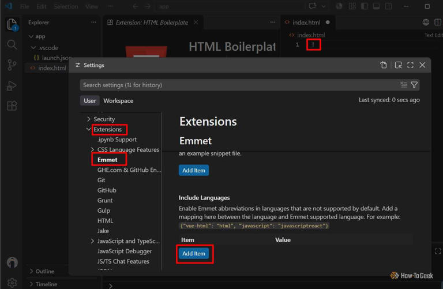
Task: Expand JavaScript and TypeScript settings
Action: click(92, 241)
